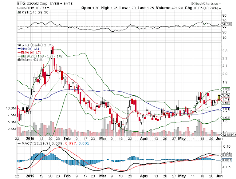Click the candlestick icon beside BTG (Daily)
236x179 pixels.
click(x=19, y=45)
